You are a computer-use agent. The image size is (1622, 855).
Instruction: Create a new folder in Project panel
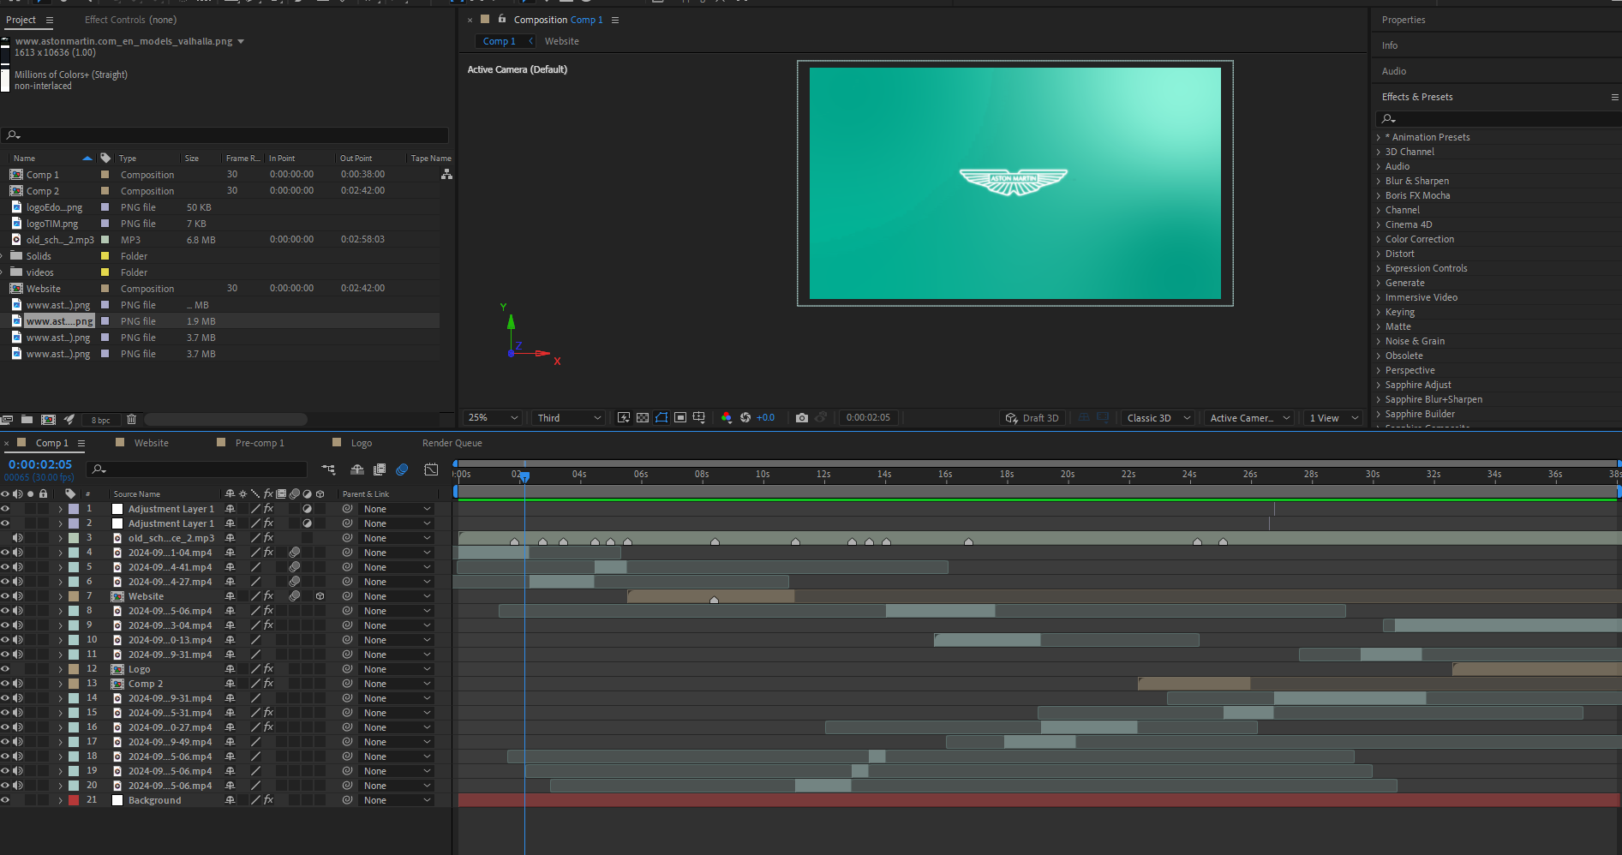(x=27, y=420)
